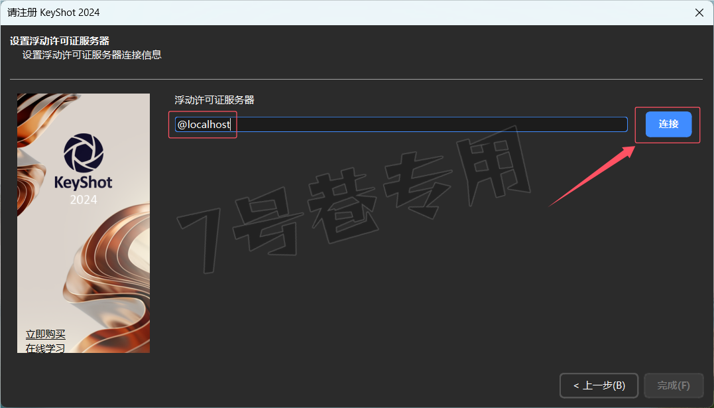Focus the floating license server input field

pyautogui.click(x=400, y=125)
